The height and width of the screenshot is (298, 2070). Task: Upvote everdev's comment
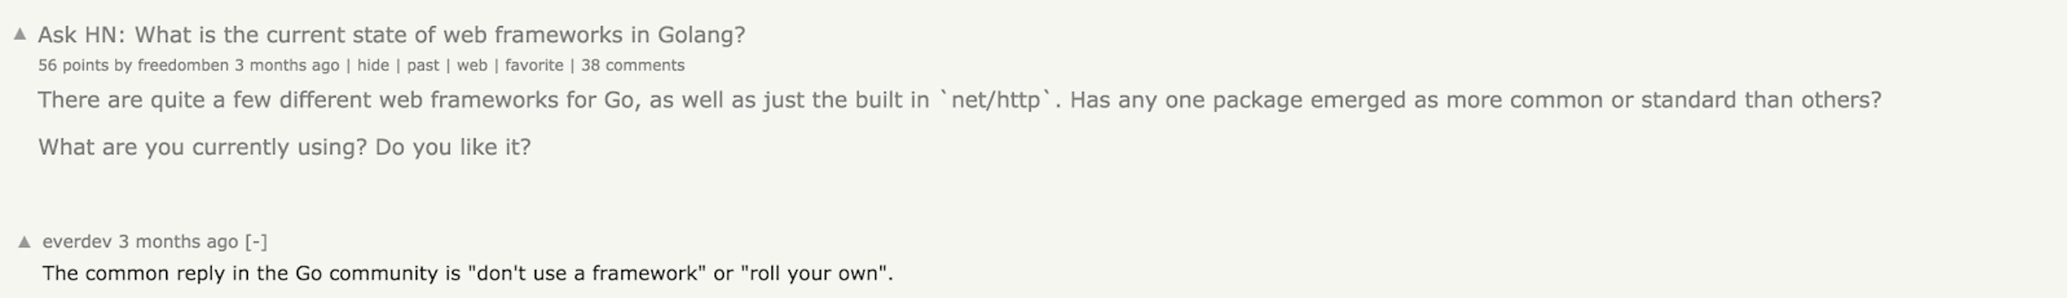click(x=25, y=241)
